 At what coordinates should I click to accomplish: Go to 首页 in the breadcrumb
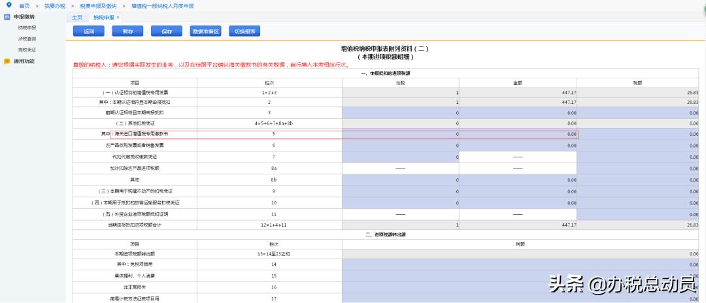point(24,6)
